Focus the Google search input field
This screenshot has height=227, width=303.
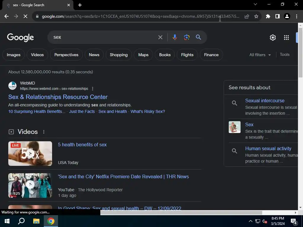click(104, 37)
